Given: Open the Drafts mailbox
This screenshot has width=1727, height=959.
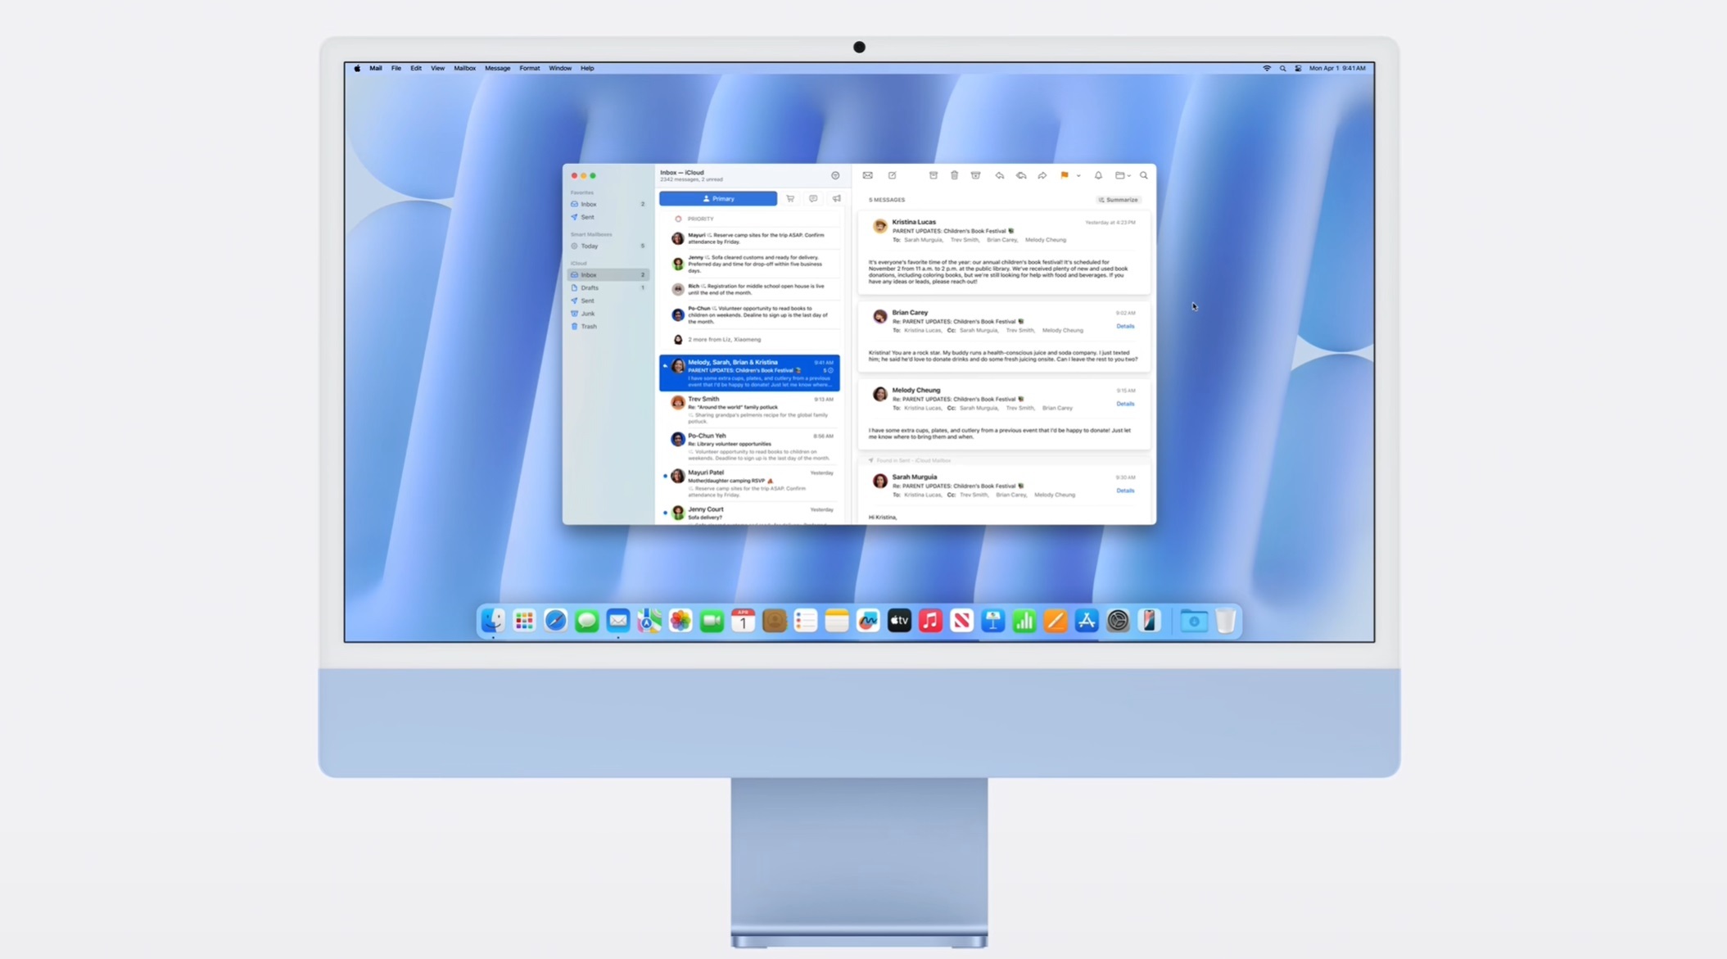Looking at the screenshot, I should (589, 287).
